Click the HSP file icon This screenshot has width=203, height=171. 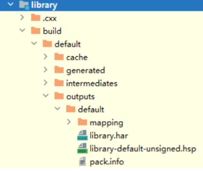coord(82,148)
